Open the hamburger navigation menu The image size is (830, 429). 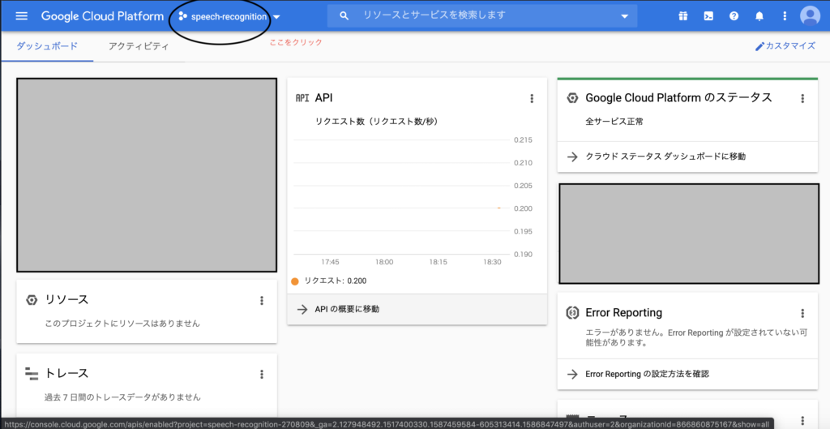point(22,16)
